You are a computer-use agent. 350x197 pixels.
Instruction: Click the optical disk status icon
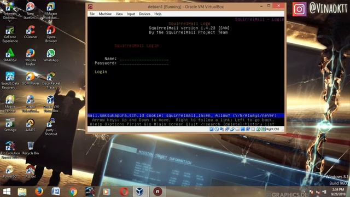point(217,129)
